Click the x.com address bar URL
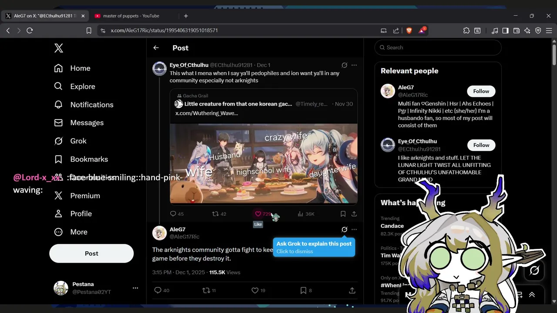This screenshot has width=557, height=313. pyautogui.click(x=164, y=30)
